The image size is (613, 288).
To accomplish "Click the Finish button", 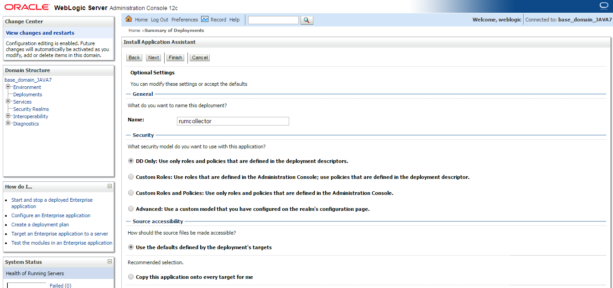I will (x=175, y=58).
